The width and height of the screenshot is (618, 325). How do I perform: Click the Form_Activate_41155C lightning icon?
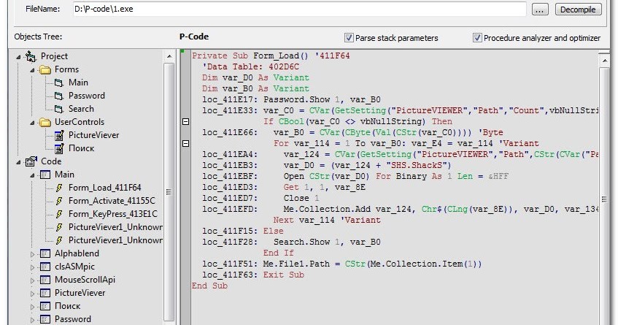[58, 201]
